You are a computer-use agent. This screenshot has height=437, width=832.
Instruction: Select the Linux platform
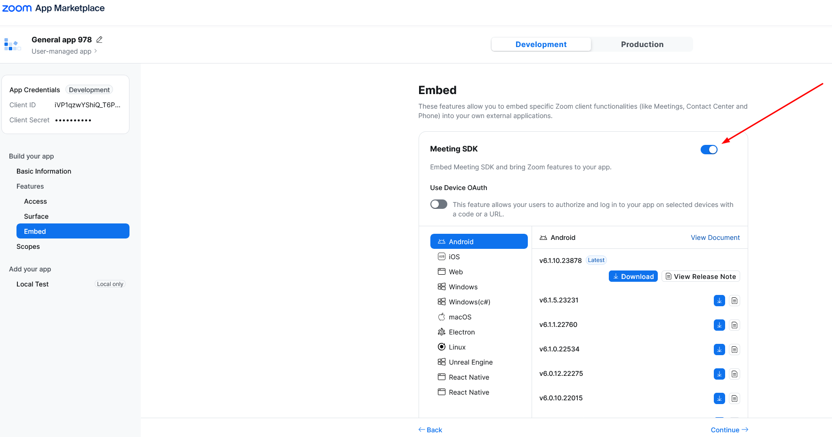(x=478, y=347)
